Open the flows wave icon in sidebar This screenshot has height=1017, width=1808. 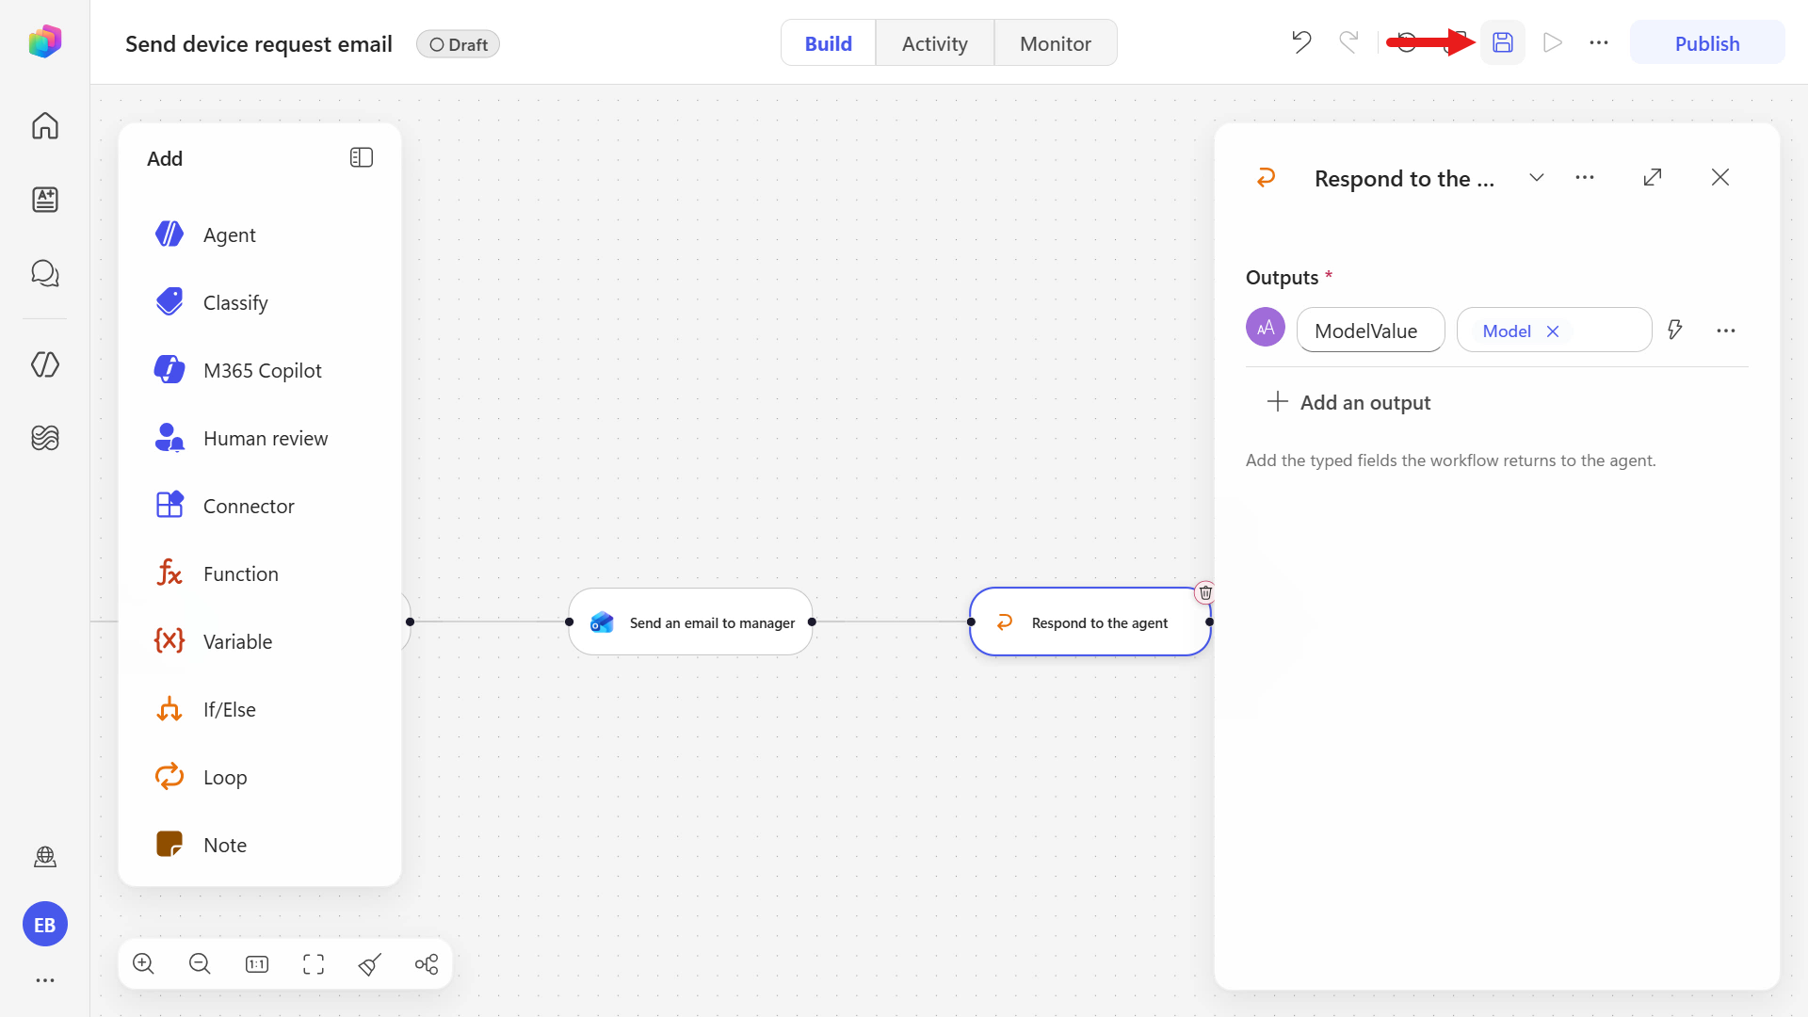[45, 438]
